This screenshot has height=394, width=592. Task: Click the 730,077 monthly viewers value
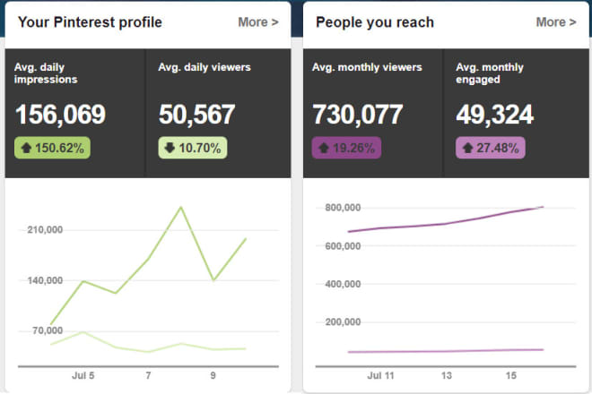coord(358,115)
